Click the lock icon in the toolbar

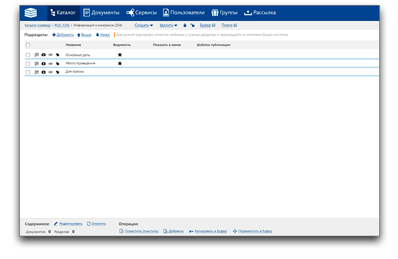click(x=185, y=26)
